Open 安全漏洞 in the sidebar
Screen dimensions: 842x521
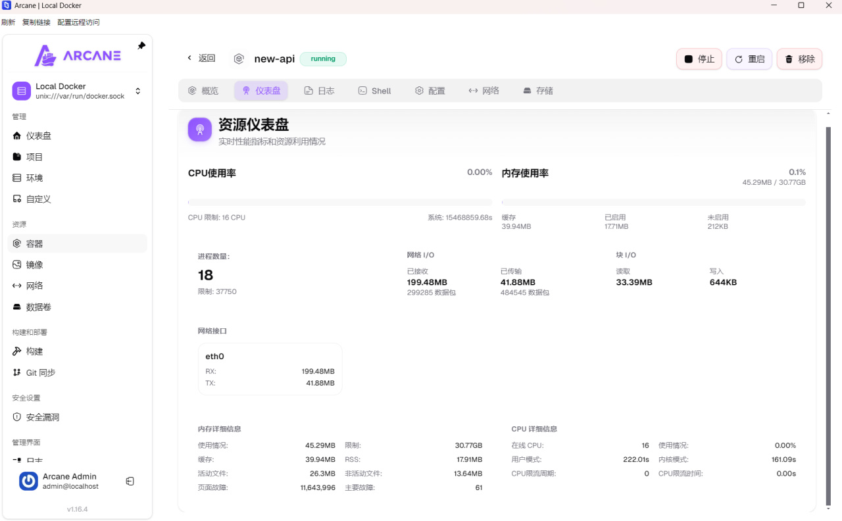click(x=78, y=417)
